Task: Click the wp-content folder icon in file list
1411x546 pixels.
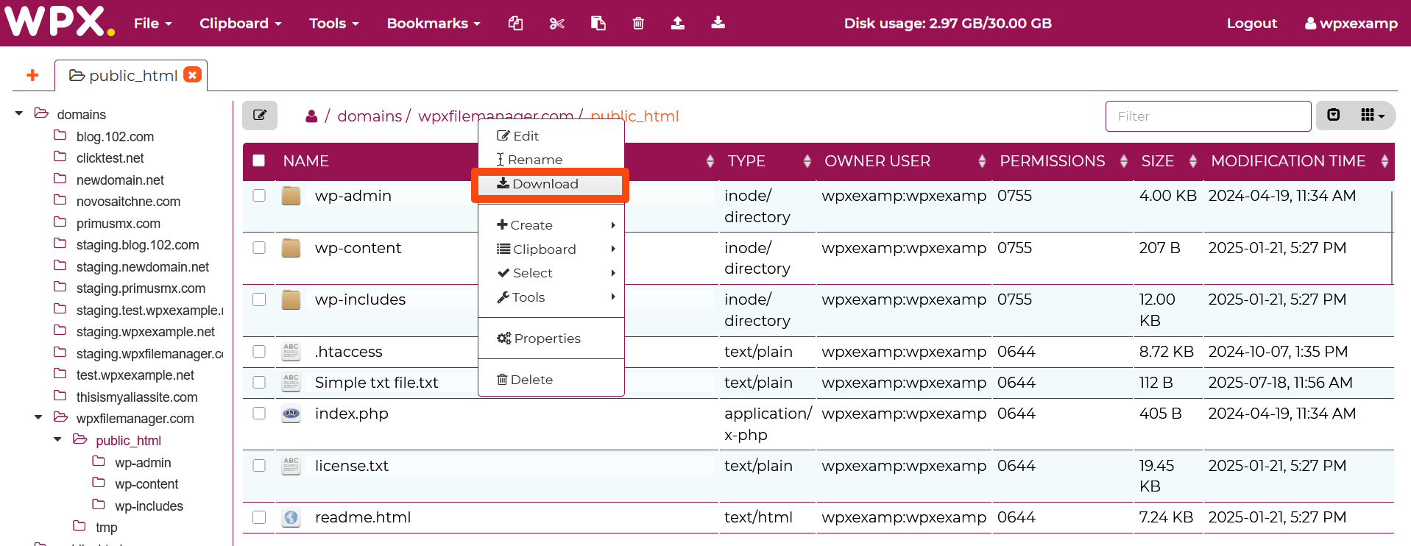Action: (291, 248)
